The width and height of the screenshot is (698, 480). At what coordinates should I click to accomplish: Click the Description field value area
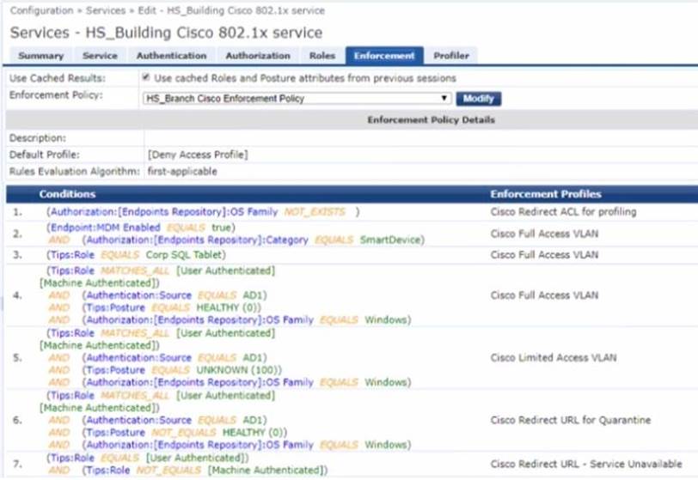(x=420, y=138)
